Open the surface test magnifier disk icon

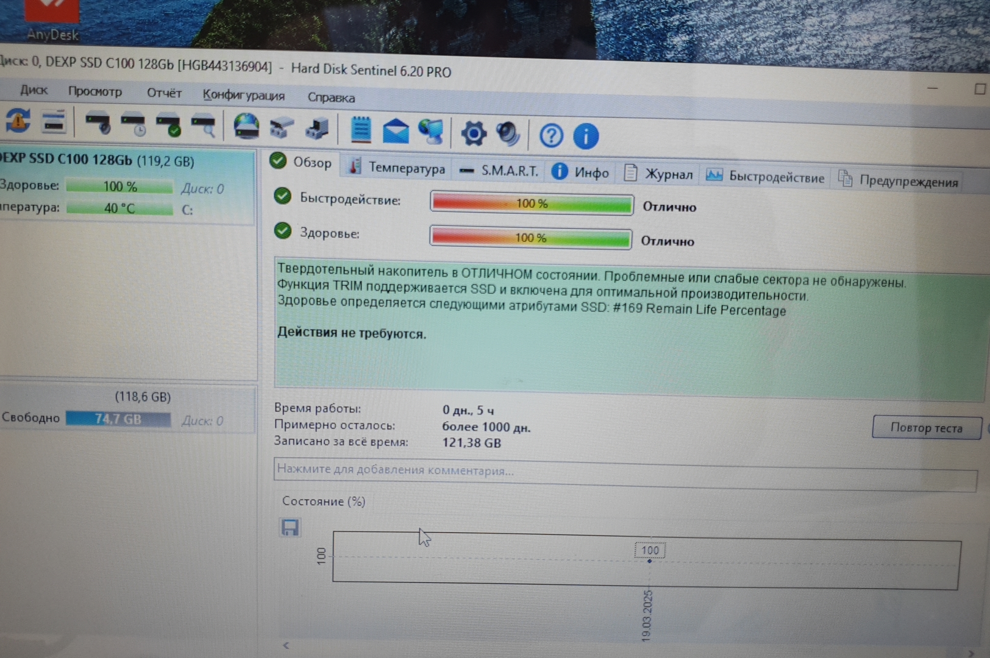pyautogui.click(x=203, y=126)
